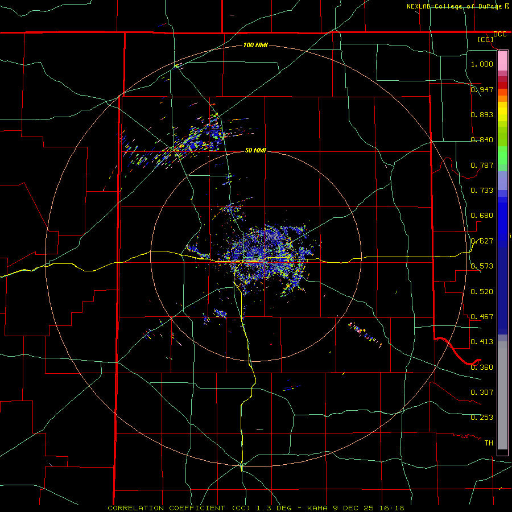The height and width of the screenshot is (512, 512).
Task: Click the 0.787 legend value
Action: (482, 165)
